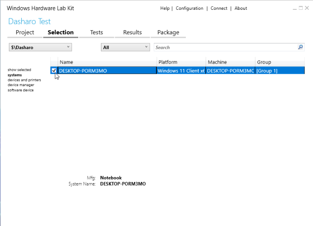
Task: Switch to the Project tab
Action: click(x=25, y=32)
